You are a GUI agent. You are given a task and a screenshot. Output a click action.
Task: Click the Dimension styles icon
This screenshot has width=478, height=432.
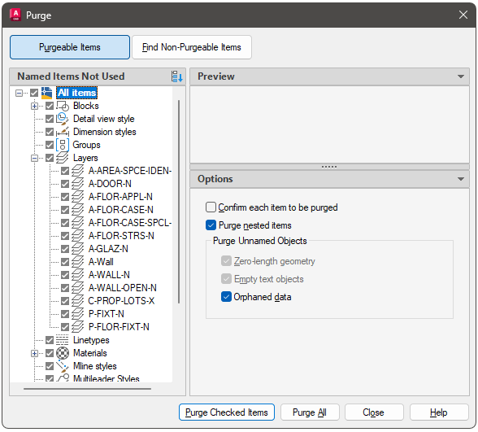pyautogui.click(x=63, y=132)
